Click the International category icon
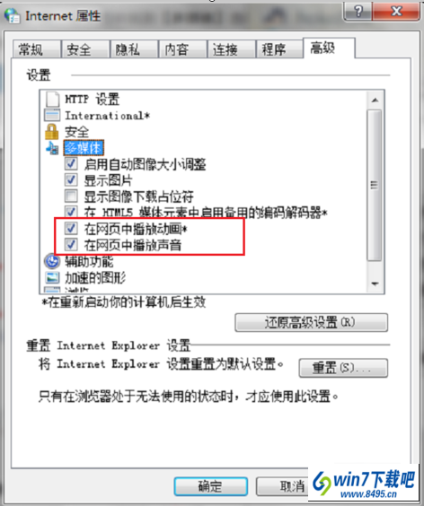Image resolution: width=424 pixels, height=506 pixels. tap(52, 115)
